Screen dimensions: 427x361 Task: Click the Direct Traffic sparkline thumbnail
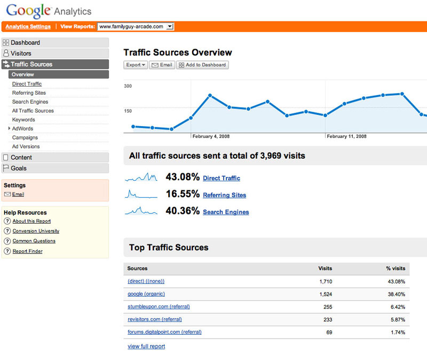point(141,178)
